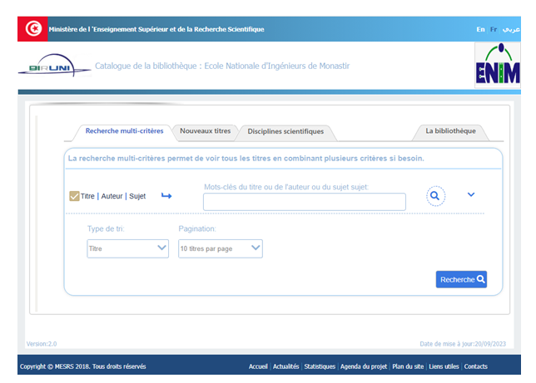Click the BIRUNI logo
Image resolution: width=536 pixels, height=383 pixels.
pyautogui.click(x=53, y=66)
